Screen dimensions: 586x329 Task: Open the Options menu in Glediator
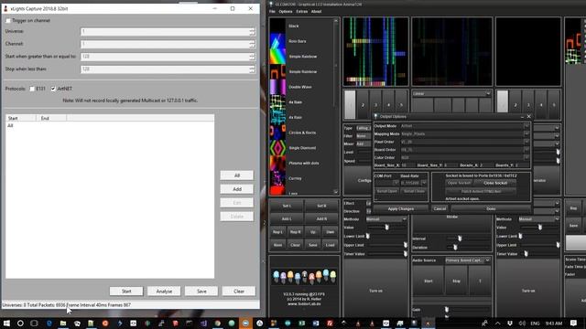pyautogui.click(x=286, y=12)
